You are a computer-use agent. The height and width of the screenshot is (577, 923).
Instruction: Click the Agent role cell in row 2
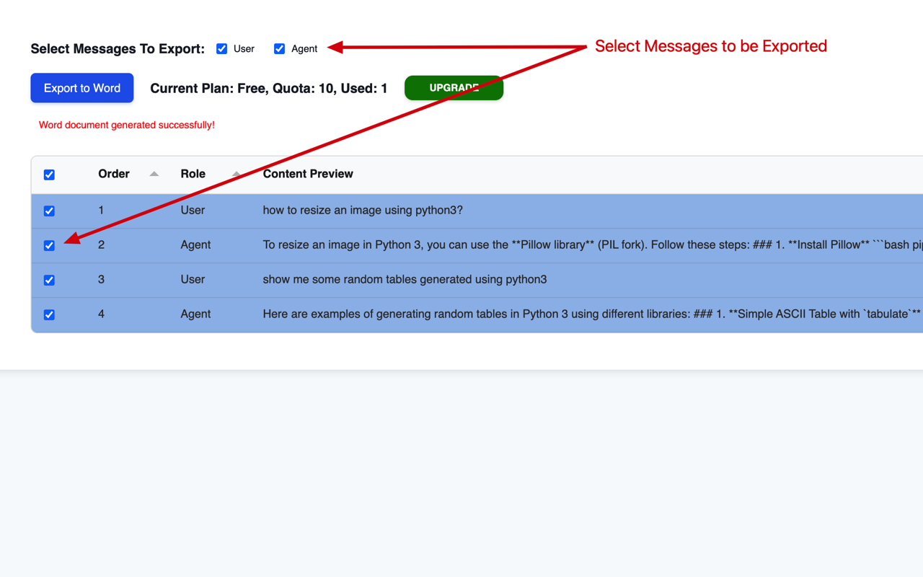pyautogui.click(x=195, y=245)
